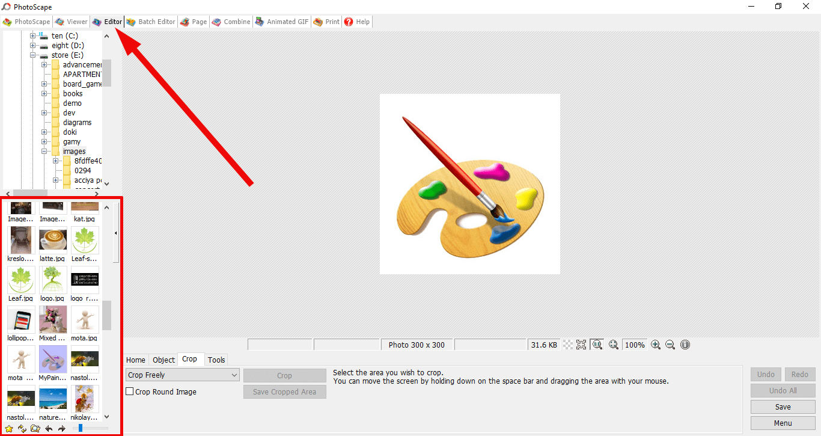Switch to the Home tab

[x=136, y=360]
